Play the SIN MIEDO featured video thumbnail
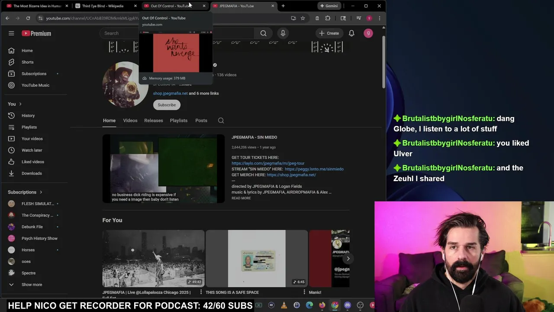554x312 pixels. point(164,169)
